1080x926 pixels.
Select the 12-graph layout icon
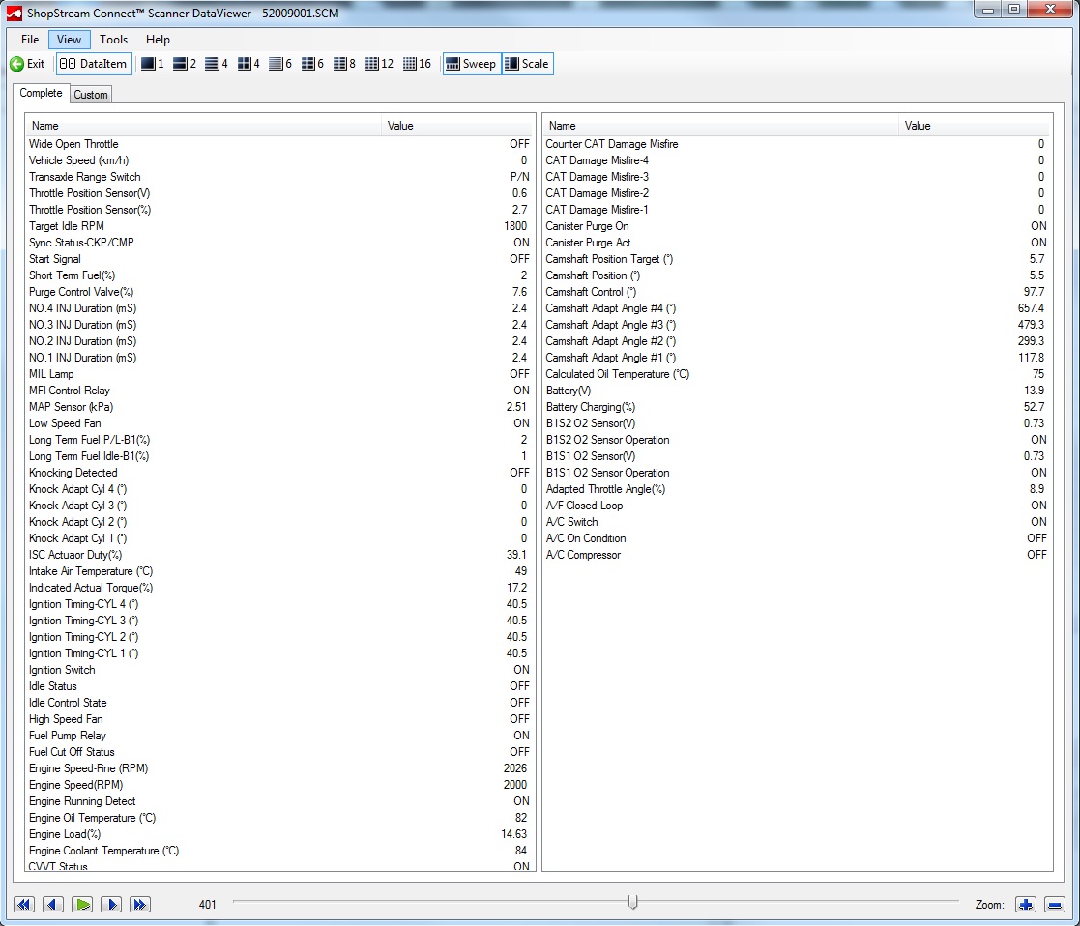tap(379, 64)
